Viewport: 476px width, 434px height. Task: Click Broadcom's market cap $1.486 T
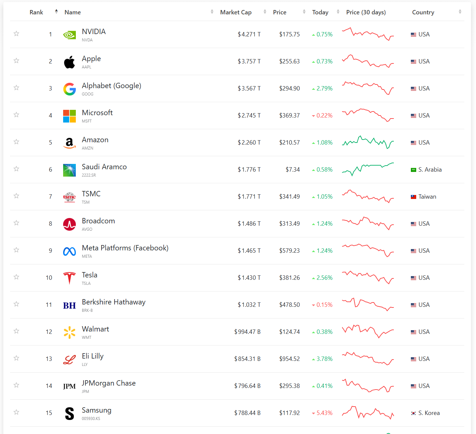click(249, 224)
